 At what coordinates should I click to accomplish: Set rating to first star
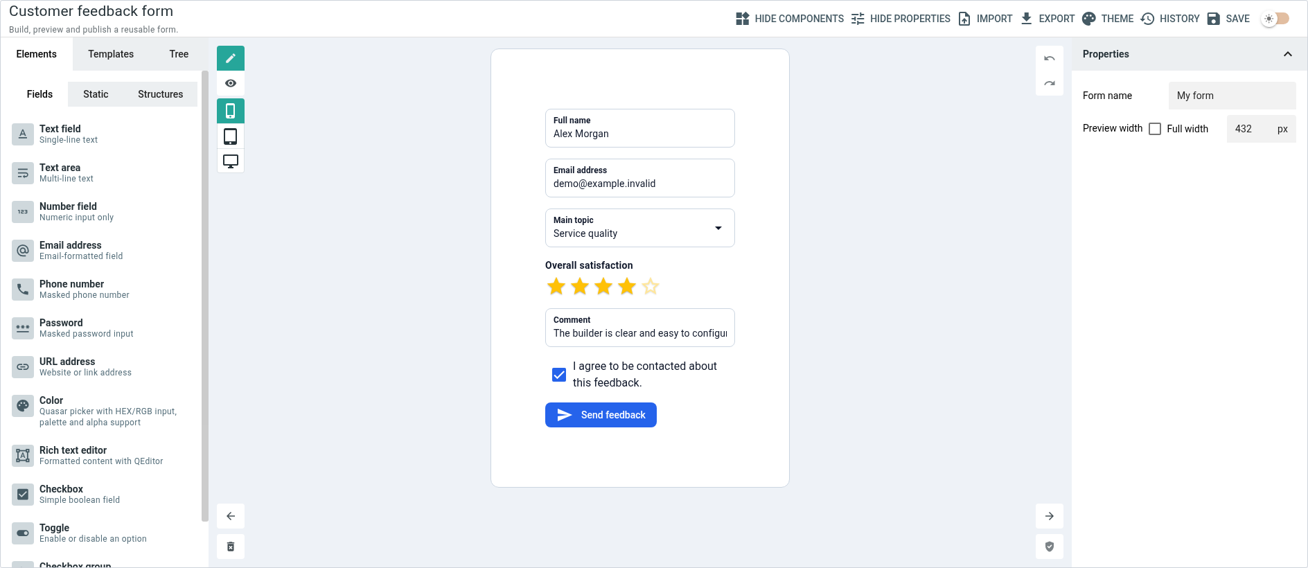pyautogui.click(x=556, y=286)
